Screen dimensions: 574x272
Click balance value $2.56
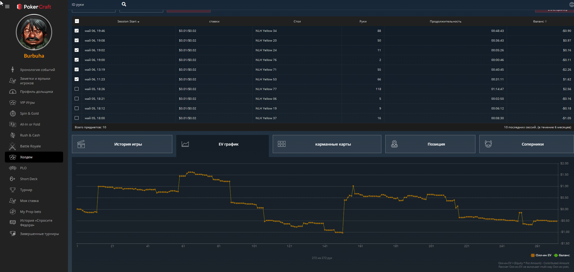click(567, 89)
